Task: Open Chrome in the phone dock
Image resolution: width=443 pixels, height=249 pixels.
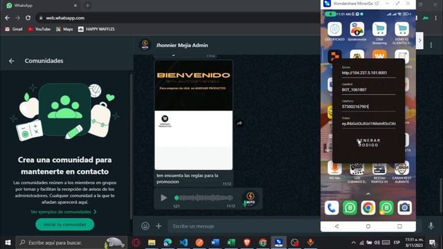Action: pos(368,208)
